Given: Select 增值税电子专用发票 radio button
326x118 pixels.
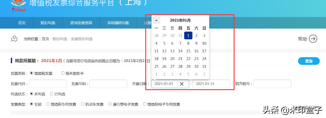Looking at the screenshot, I should [x=145, y=104].
